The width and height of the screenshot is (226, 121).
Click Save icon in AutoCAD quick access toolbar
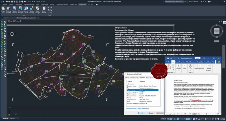click(x=12, y=1)
